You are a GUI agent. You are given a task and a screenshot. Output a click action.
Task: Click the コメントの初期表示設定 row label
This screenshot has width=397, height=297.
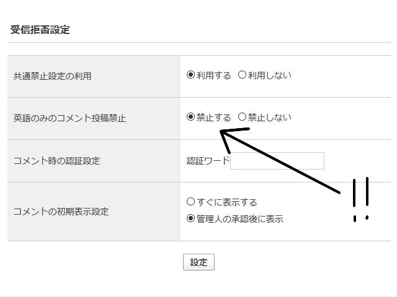[61, 211]
